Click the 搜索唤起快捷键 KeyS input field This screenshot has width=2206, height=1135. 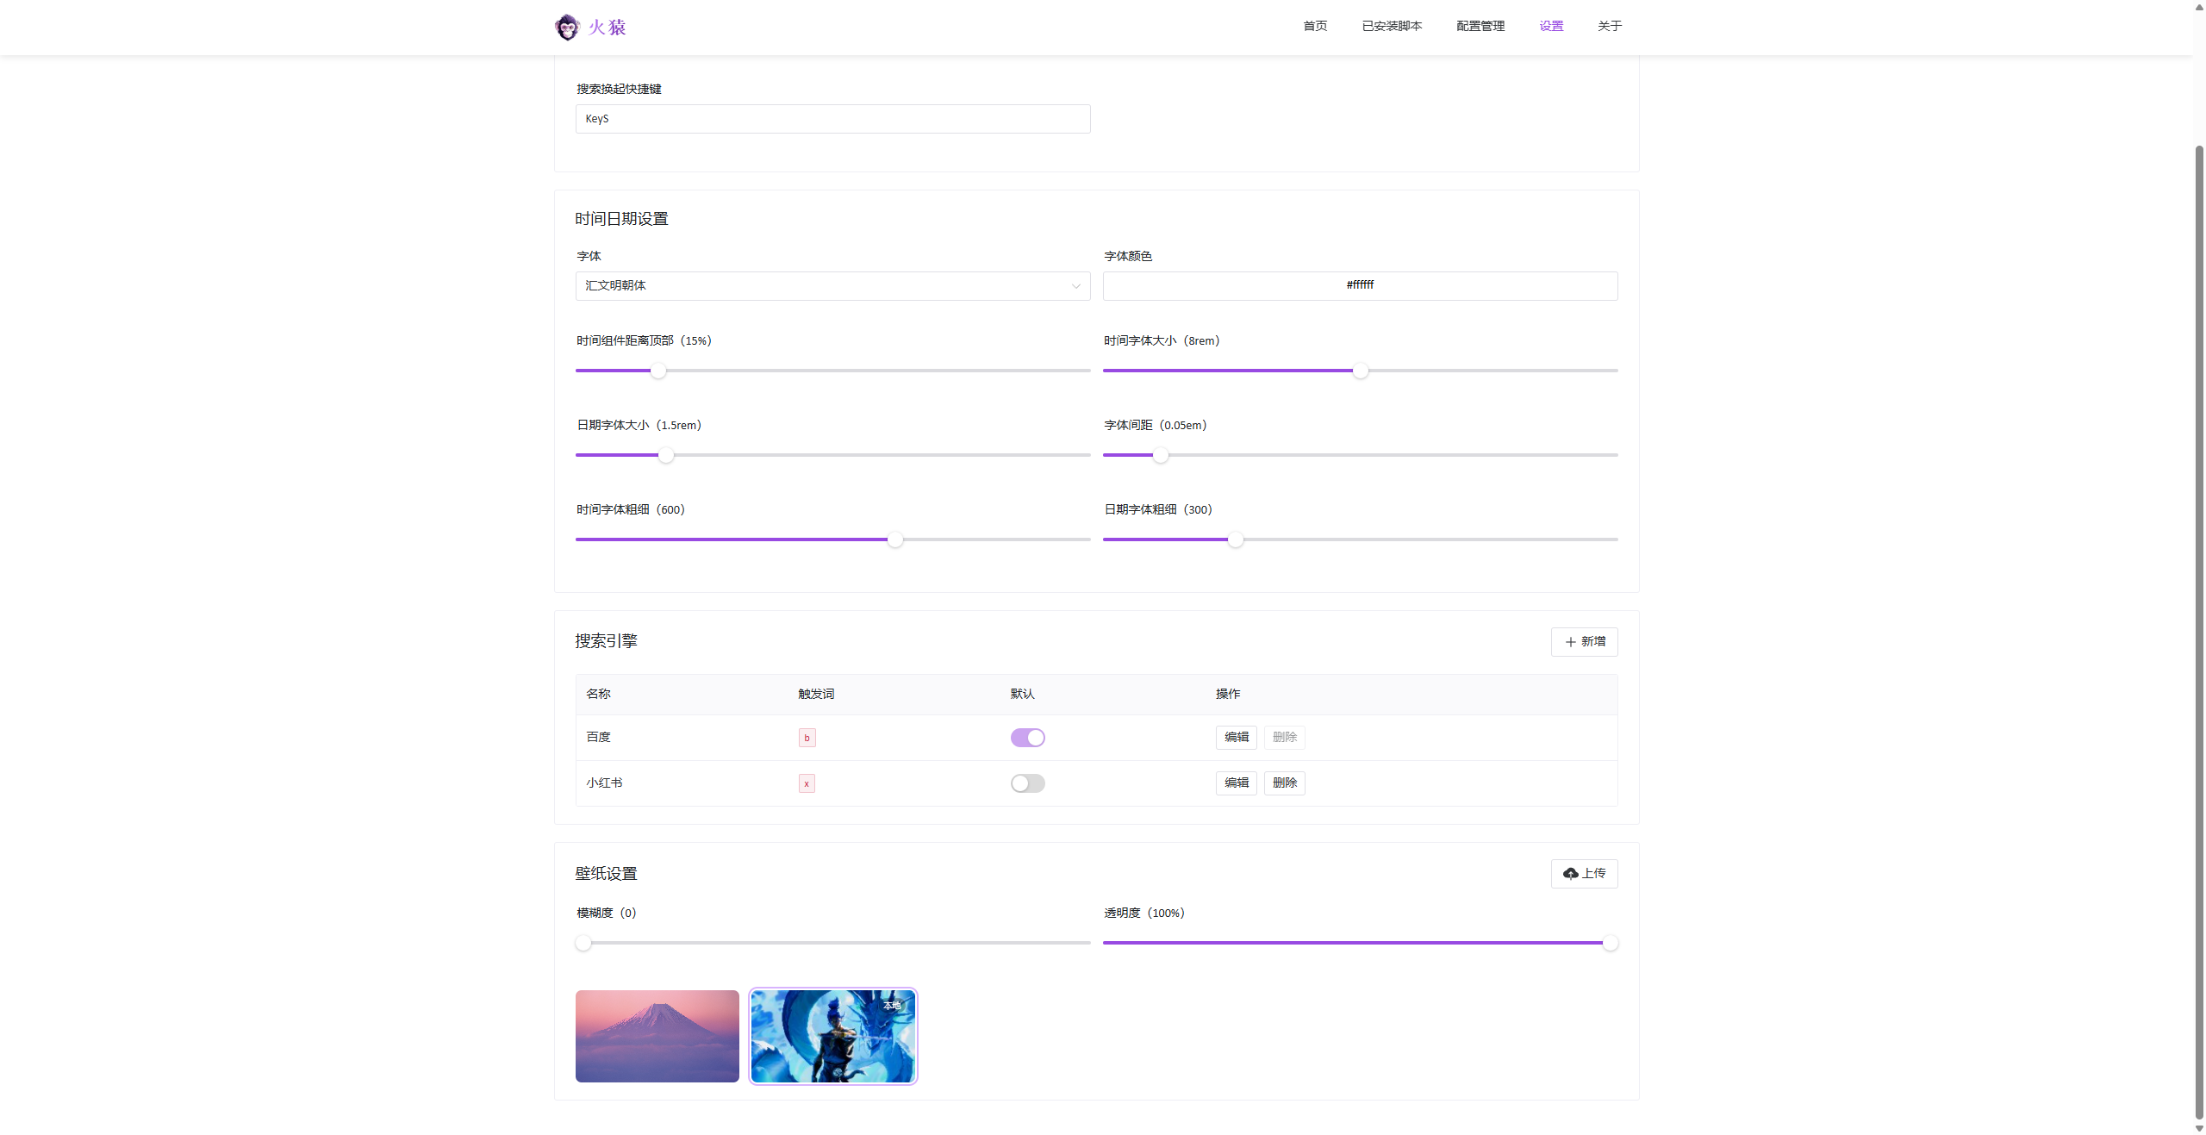[x=832, y=119]
